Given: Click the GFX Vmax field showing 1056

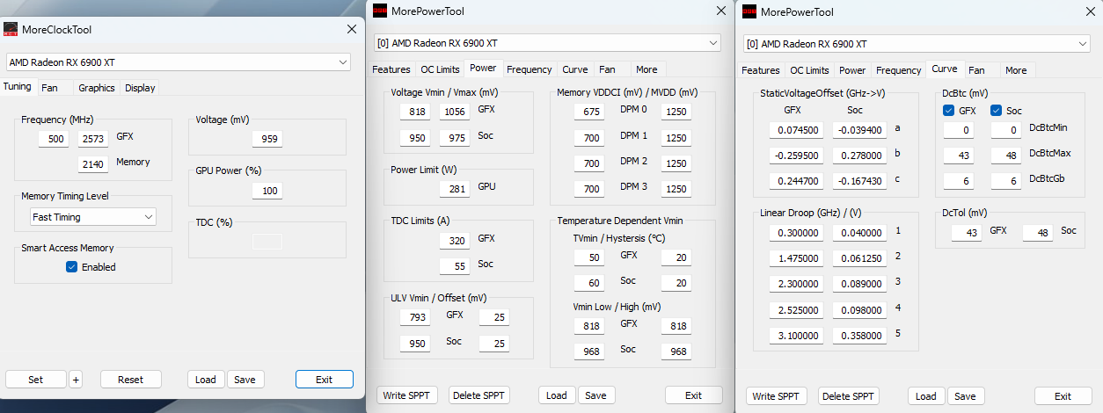Looking at the screenshot, I should [455, 112].
